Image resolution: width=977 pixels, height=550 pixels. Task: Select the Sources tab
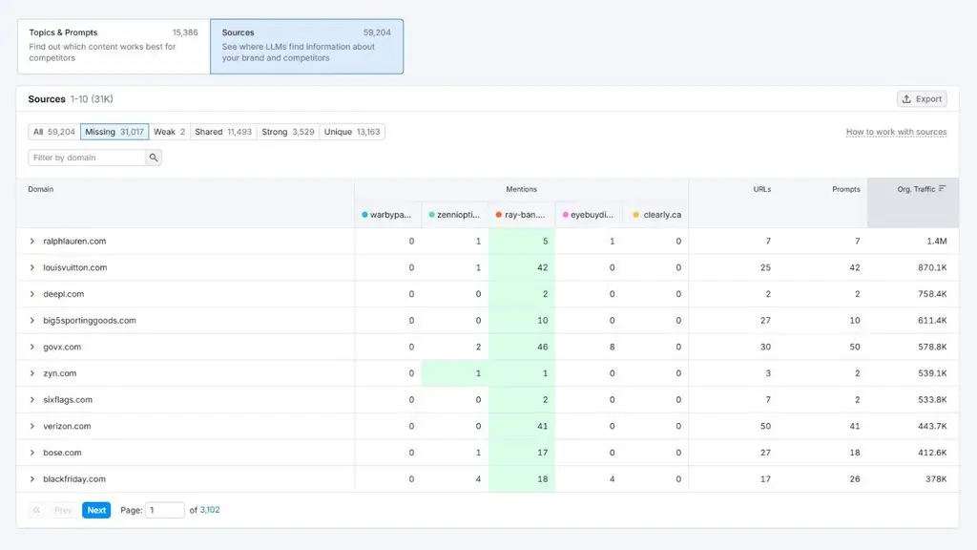[x=306, y=46]
